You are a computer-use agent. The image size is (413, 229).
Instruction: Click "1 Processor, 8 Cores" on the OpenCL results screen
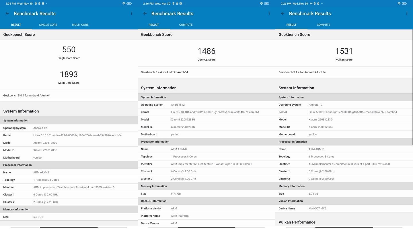(x=184, y=157)
